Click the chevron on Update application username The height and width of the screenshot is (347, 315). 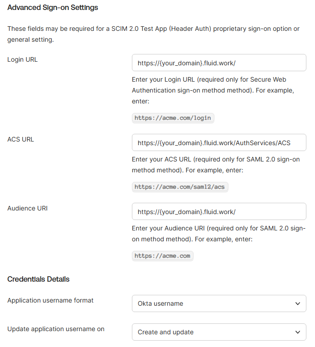click(x=297, y=332)
